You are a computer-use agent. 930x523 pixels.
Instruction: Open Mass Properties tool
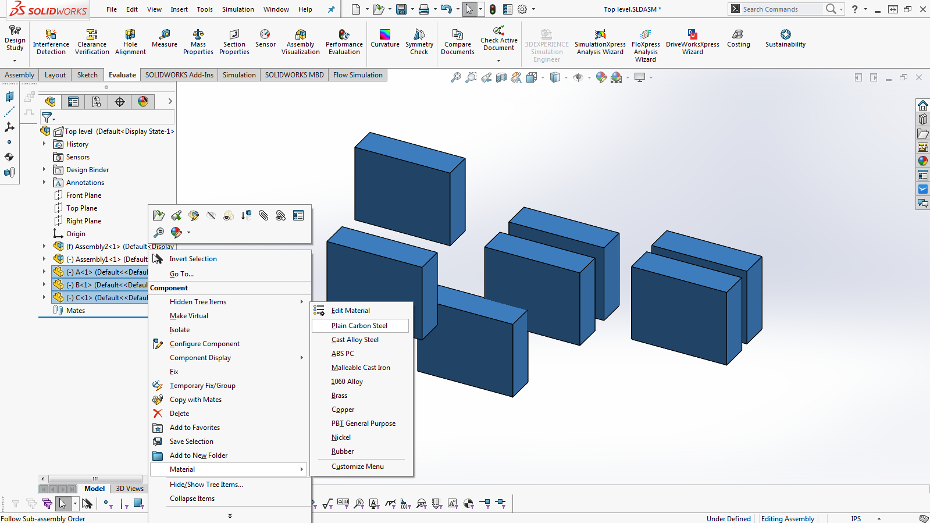click(x=198, y=41)
